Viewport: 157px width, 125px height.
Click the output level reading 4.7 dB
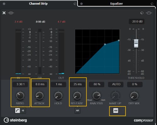(62, 22)
